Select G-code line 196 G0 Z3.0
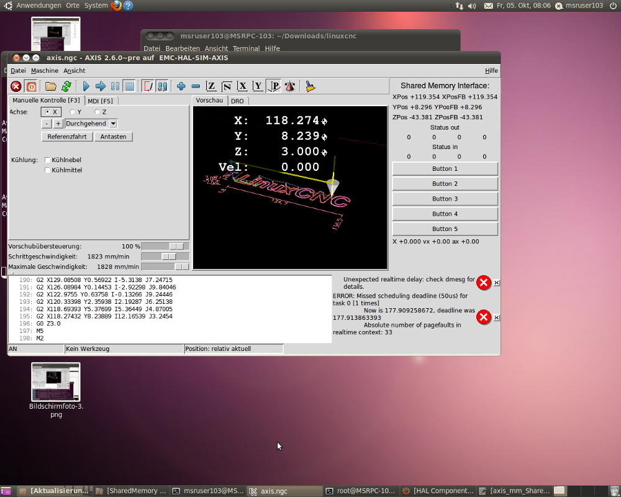Viewport: 621px width, 497px height. [x=170, y=324]
